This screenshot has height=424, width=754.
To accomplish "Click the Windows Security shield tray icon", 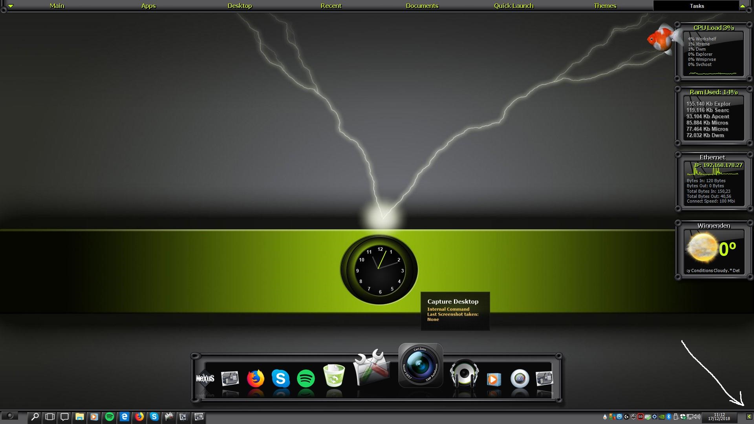I will 683,417.
